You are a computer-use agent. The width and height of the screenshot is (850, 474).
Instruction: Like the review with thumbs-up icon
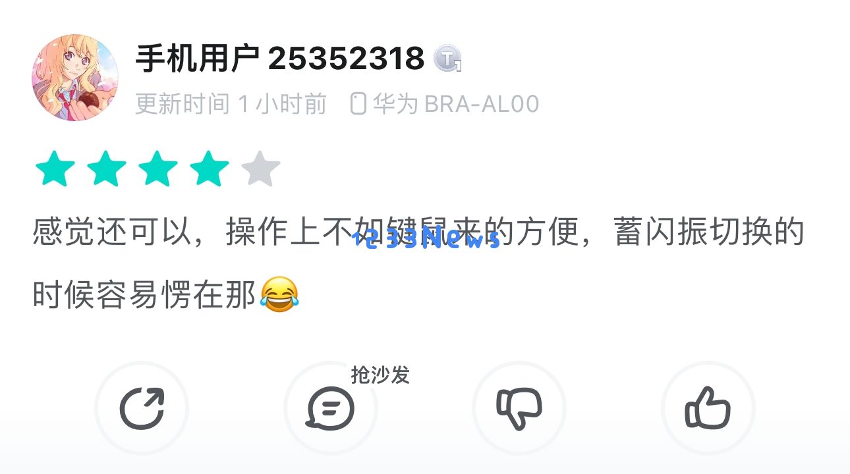708,408
